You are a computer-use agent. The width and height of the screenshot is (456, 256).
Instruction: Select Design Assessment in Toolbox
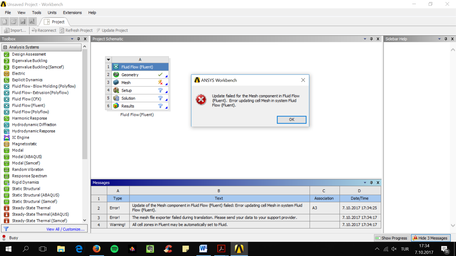pos(29,54)
